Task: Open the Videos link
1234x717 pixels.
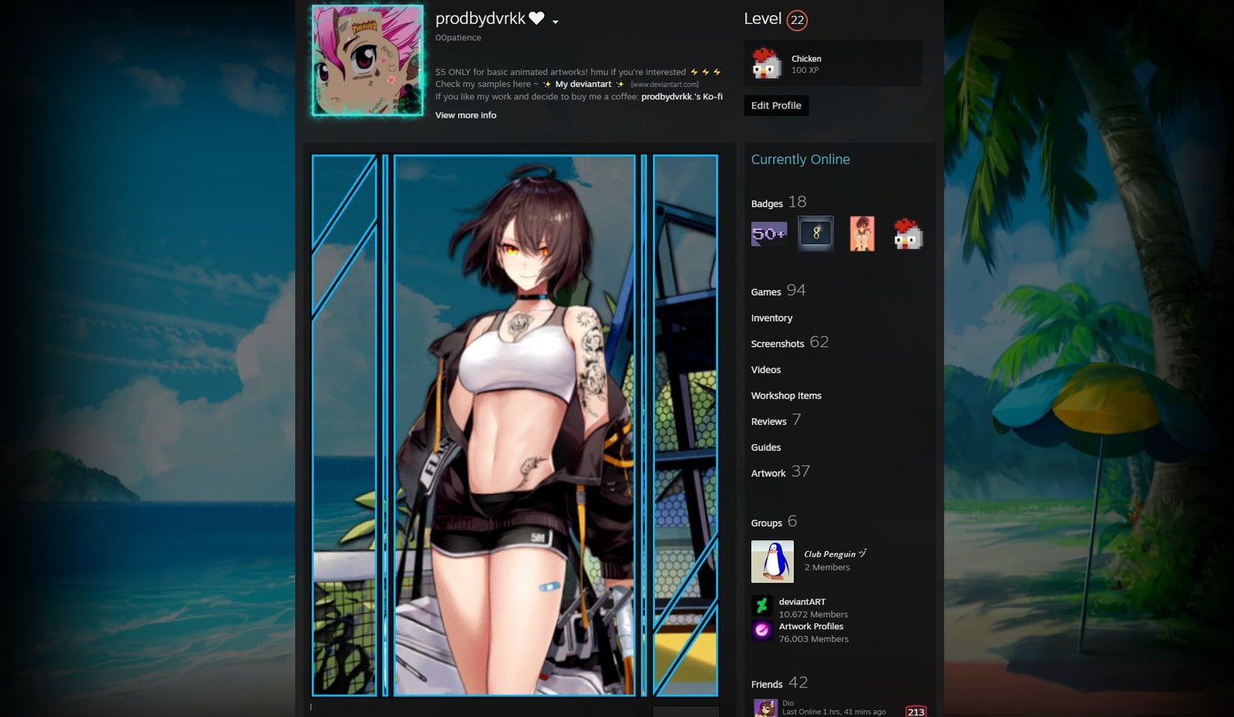Action: coord(766,370)
